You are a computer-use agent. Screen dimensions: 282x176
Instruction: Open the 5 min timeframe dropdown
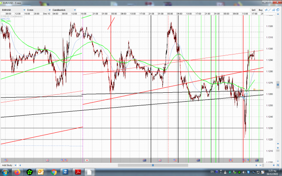point(39,10)
